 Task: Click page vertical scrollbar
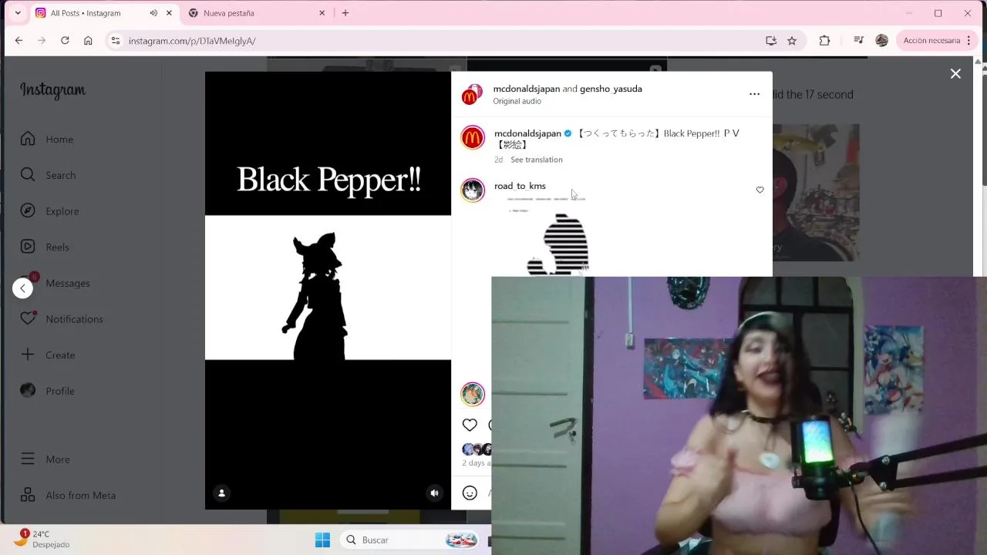(x=983, y=123)
